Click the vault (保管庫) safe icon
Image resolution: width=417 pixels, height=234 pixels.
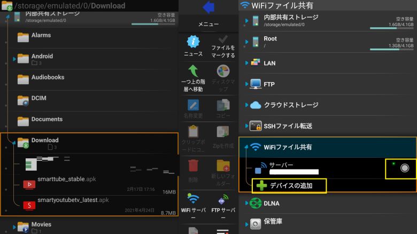click(256, 224)
